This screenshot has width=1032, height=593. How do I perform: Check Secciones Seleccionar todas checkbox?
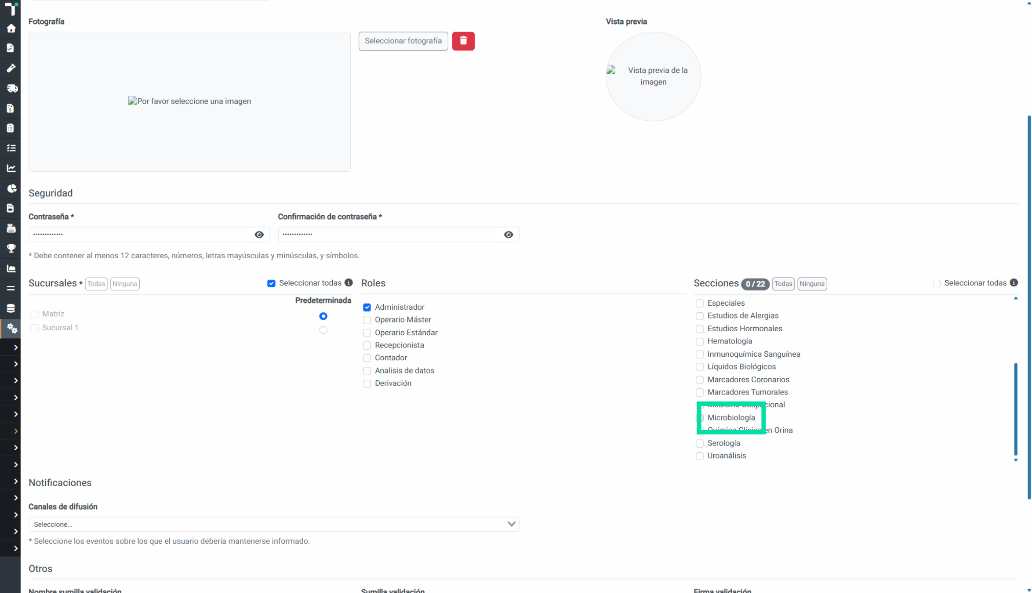pos(936,283)
